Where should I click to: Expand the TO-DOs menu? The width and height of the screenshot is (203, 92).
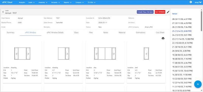(x=92, y=3)
